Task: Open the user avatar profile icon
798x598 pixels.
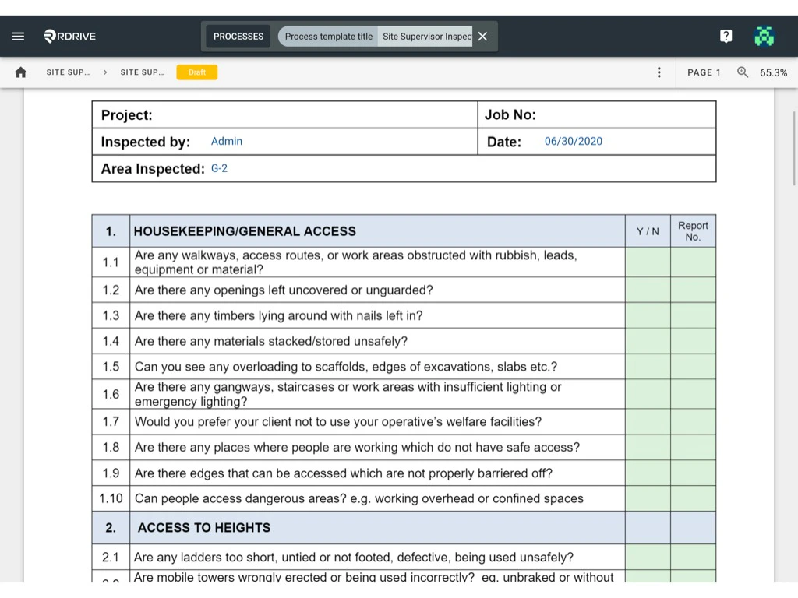Action: point(764,37)
